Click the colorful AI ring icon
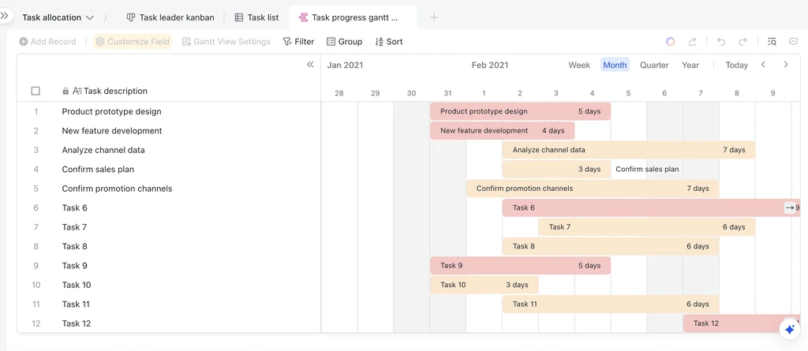 (x=671, y=42)
